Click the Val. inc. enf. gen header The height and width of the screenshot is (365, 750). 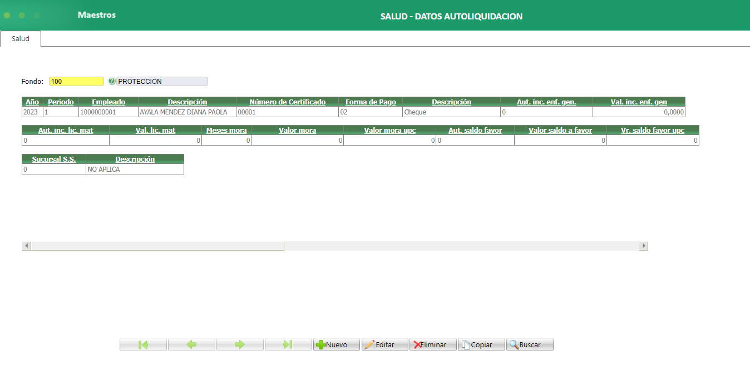tap(639, 102)
